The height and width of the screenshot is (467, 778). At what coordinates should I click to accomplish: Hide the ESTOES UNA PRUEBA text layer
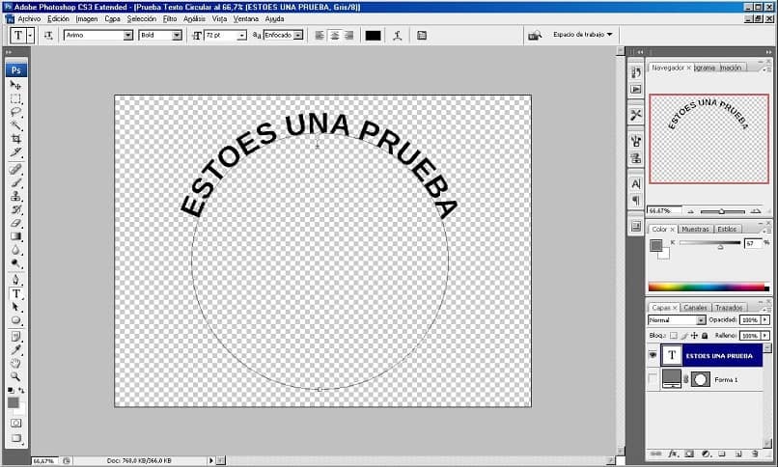(x=653, y=355)
